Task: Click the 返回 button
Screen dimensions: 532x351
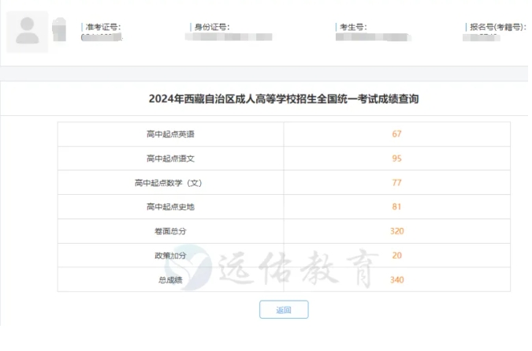Action: coord(284,309)
